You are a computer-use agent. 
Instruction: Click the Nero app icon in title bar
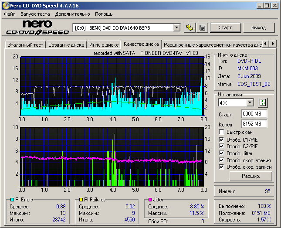click(x=5, y=5)
